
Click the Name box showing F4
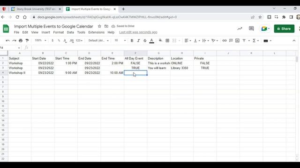10,48
